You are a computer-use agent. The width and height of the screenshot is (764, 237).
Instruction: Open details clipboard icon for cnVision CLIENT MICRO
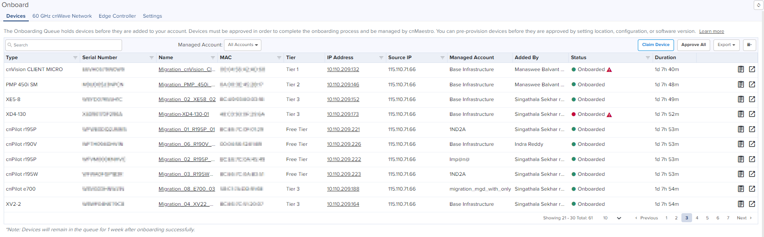click(741, 69)
